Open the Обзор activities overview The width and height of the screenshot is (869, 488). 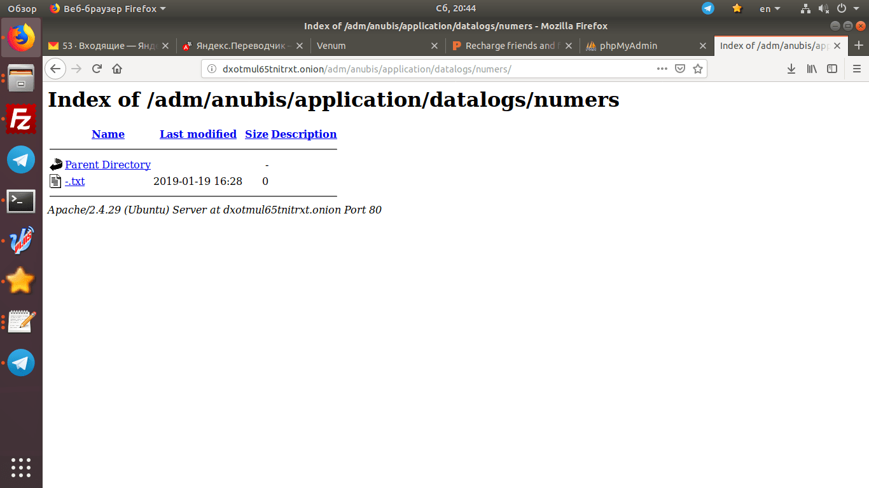pyautogui.click(x=22, y=8)
